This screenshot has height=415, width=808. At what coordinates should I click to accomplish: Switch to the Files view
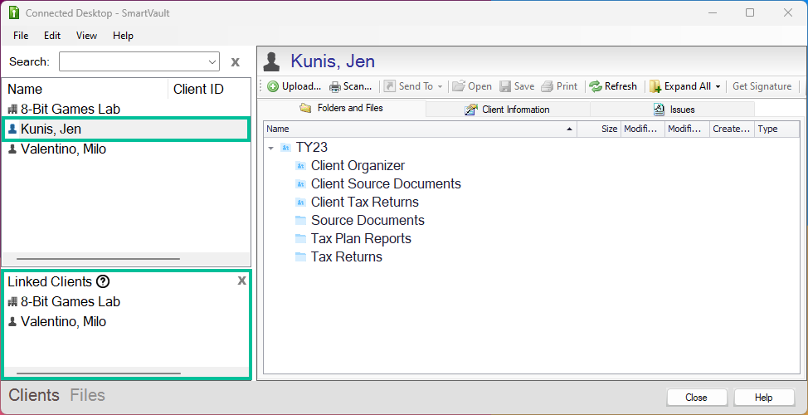(88, 395)
